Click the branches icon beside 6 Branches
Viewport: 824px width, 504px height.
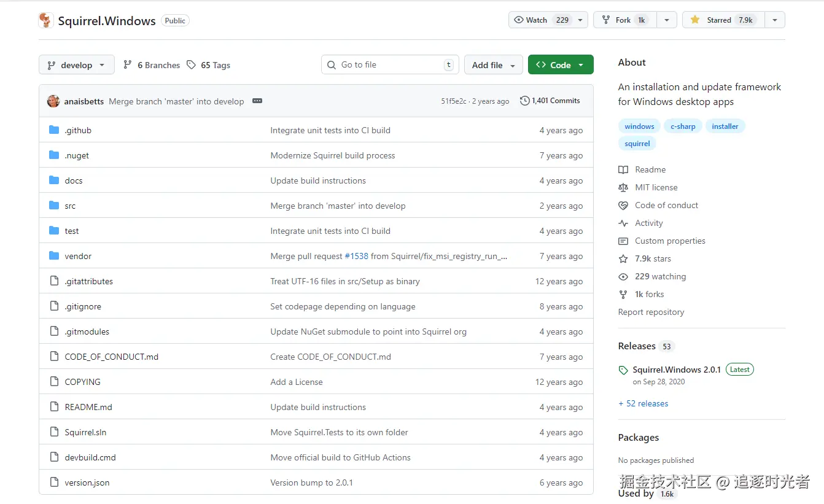(128, 65)
